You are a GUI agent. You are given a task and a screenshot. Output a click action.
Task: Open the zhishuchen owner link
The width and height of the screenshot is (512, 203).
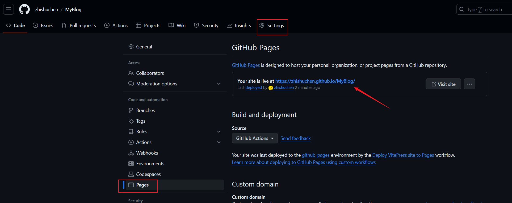pos(47,10)
